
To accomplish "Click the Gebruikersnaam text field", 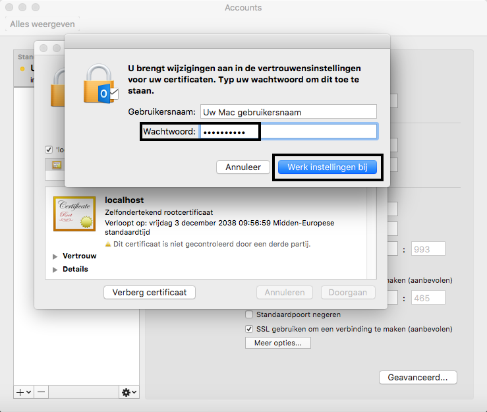I will 289,112.
